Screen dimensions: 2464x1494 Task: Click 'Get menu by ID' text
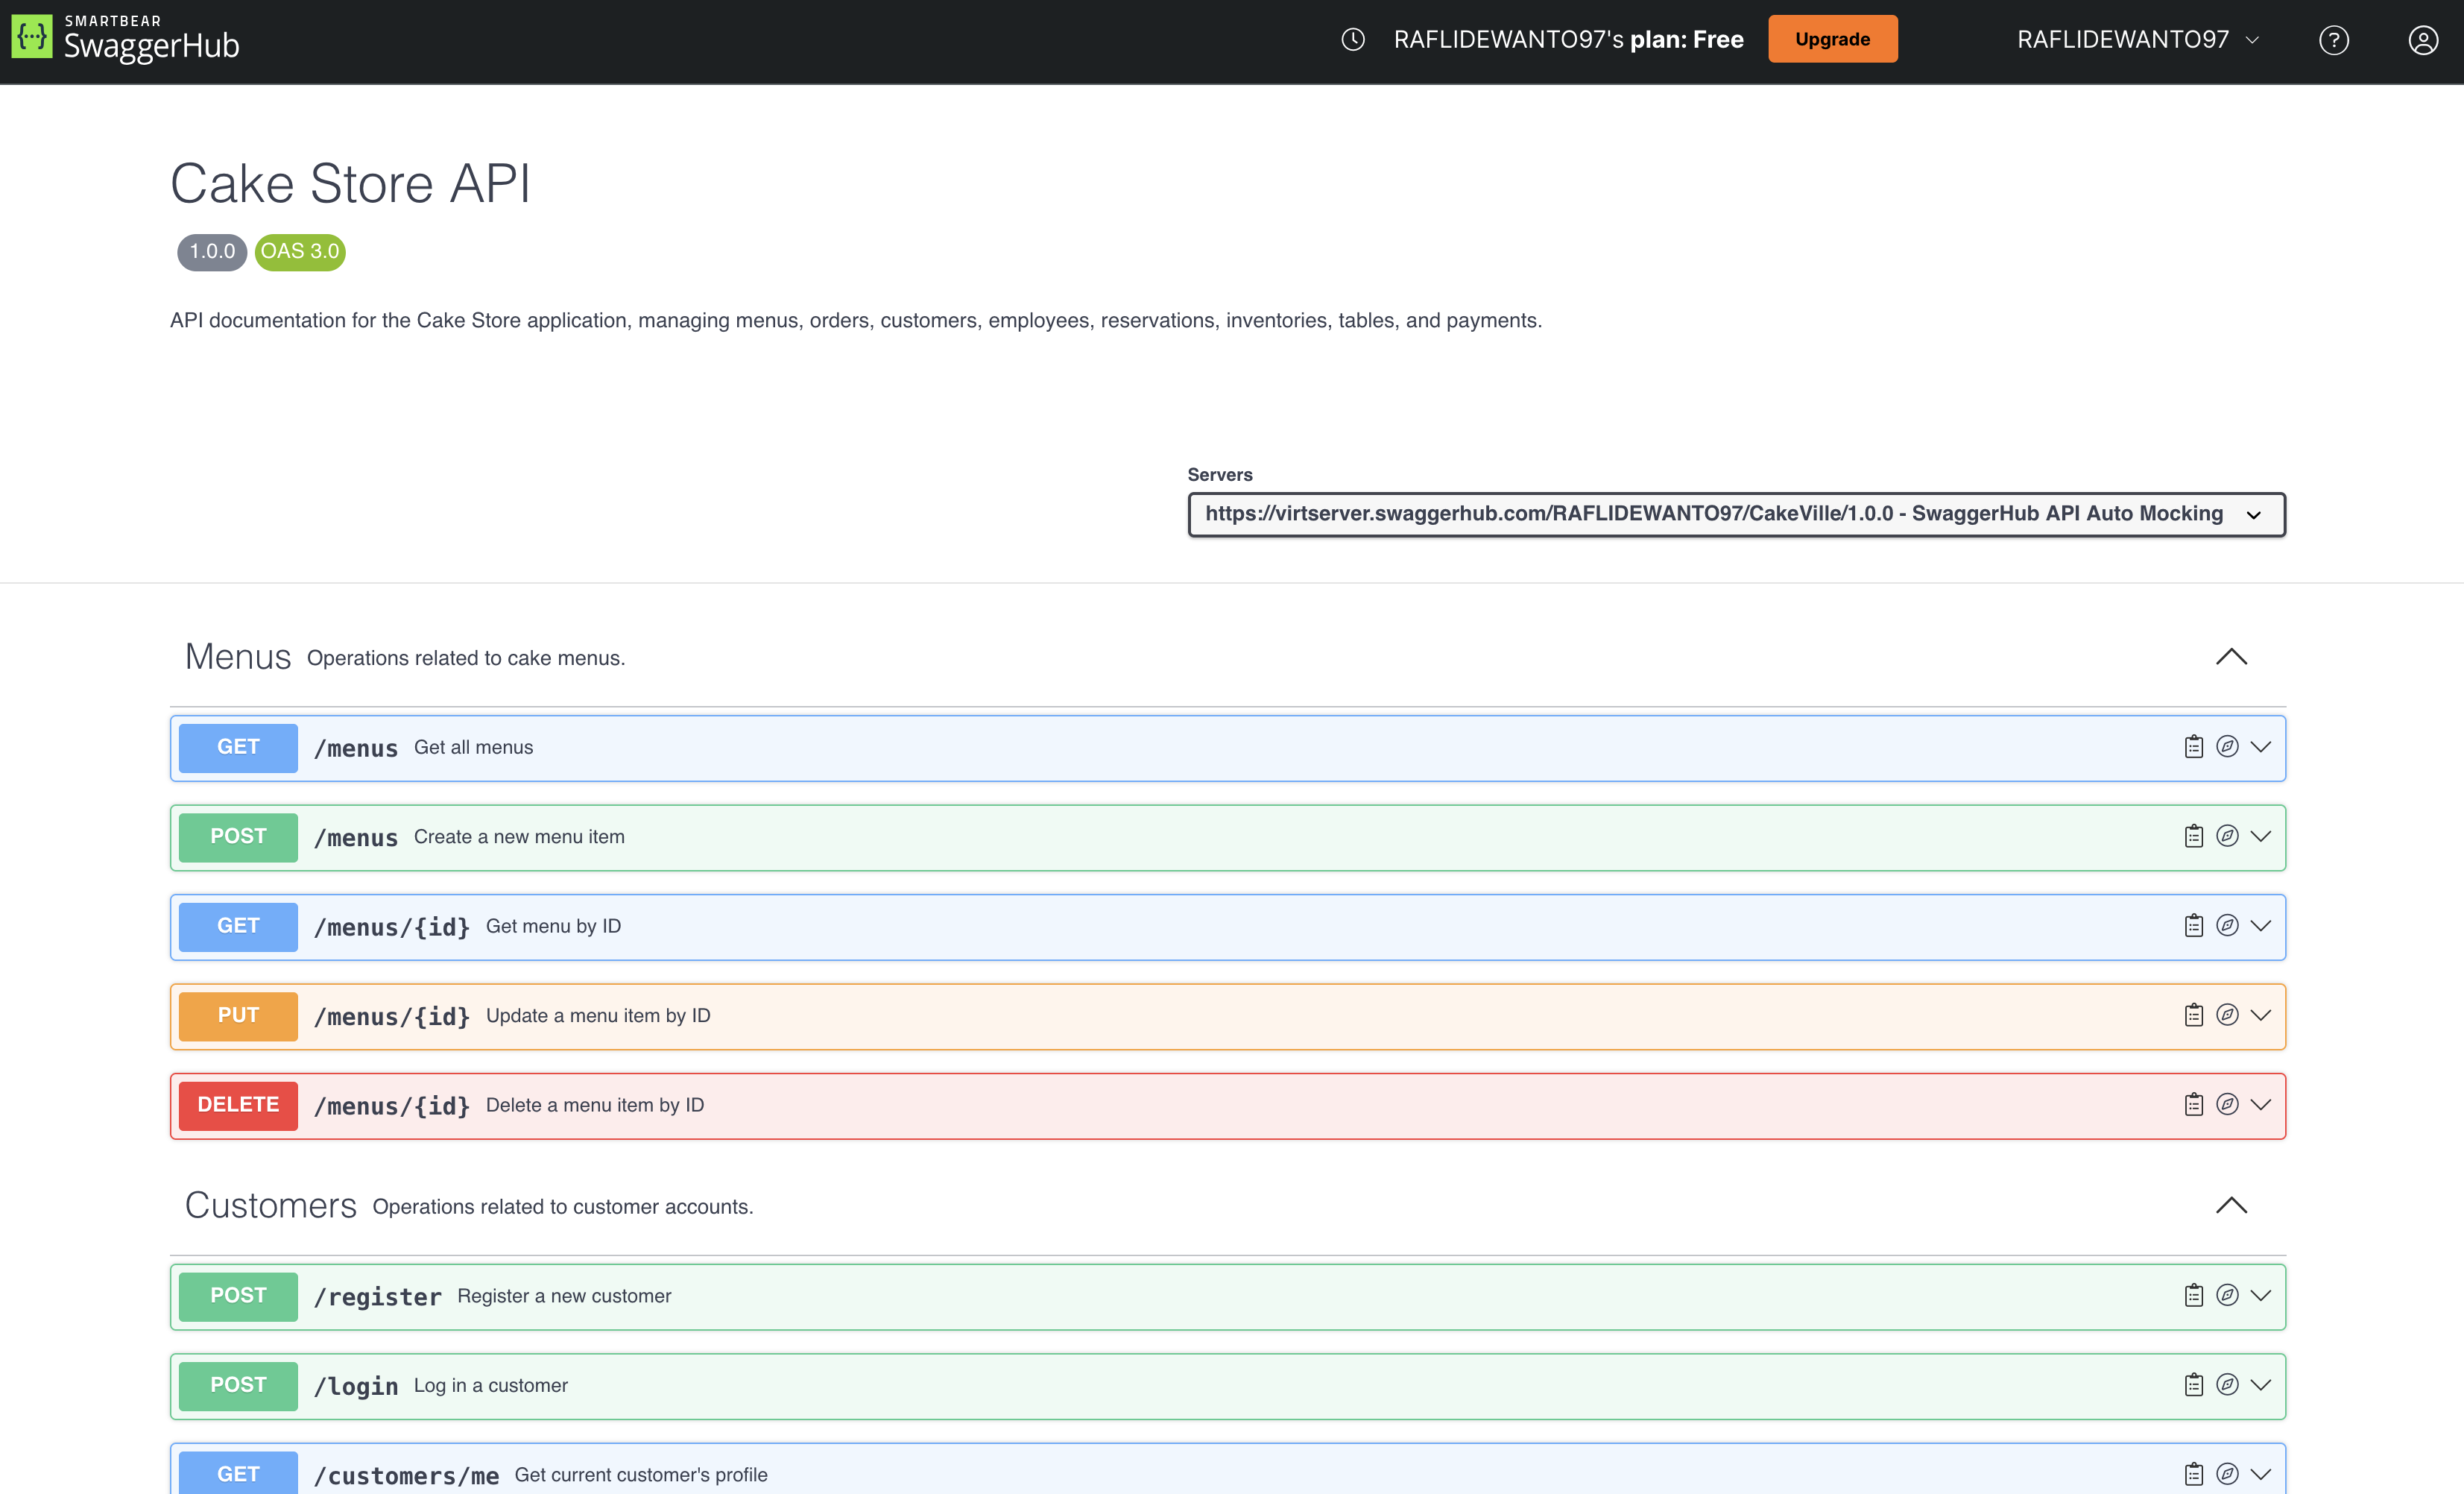tap(553, 926)
